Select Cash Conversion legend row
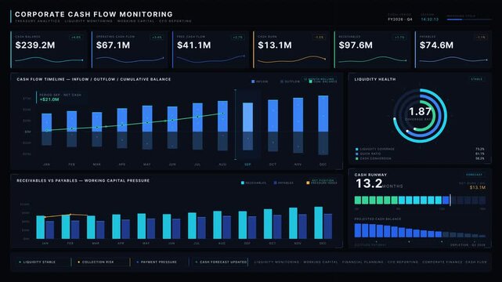This screenshot has height=282, width=502. tap(420, 158)
